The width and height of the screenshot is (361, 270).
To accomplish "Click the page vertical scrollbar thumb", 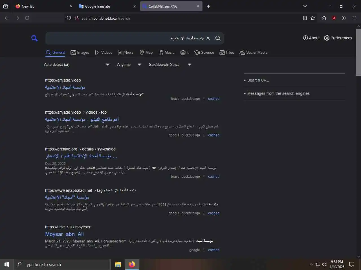I will pos(358,52).
